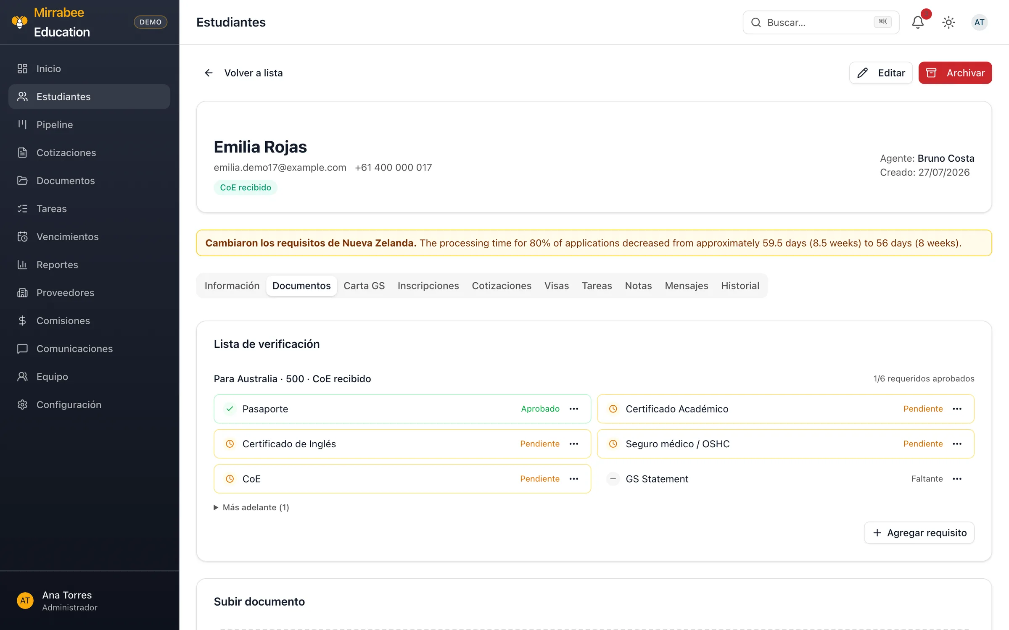
Task: Click the Configuración gear icon
Action: pos(22,404)
